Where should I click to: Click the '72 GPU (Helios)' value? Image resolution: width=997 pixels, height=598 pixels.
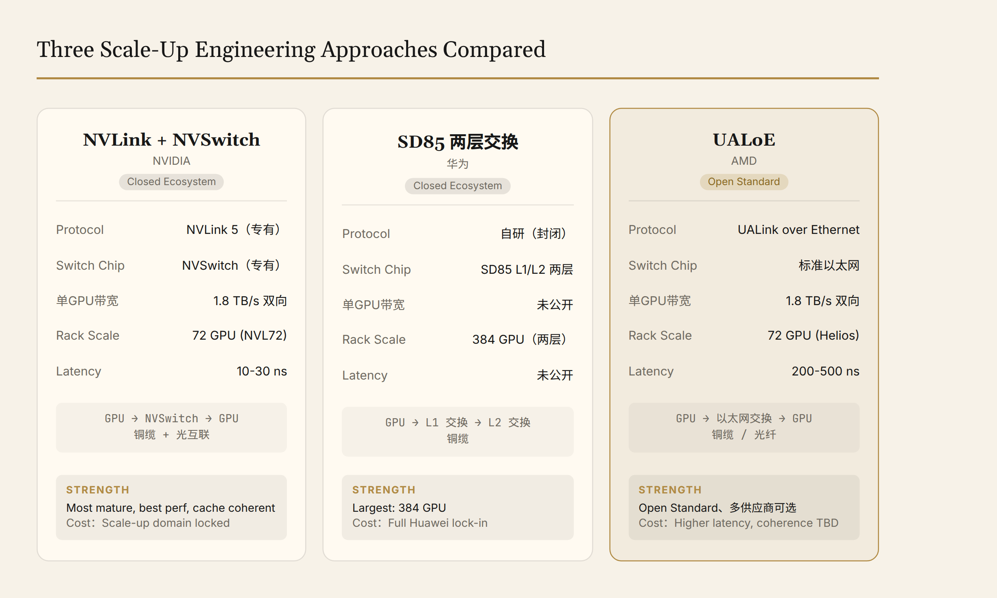pos(813,336)
